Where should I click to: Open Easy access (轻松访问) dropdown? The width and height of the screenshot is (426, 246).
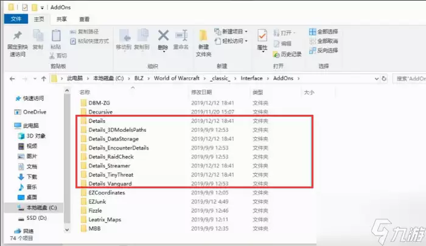[x=231, y=41]
